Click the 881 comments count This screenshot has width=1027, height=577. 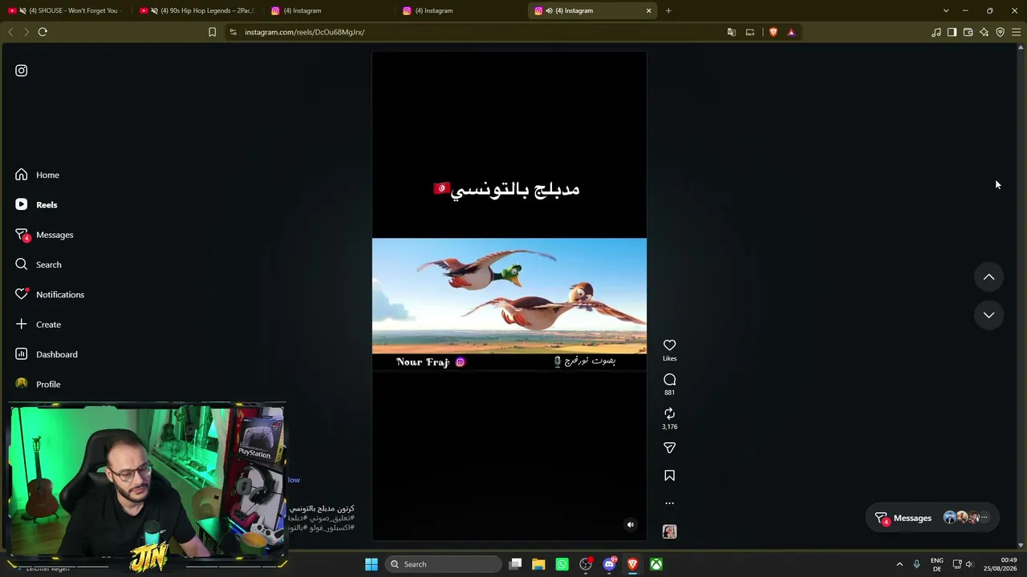pos(670,393)
